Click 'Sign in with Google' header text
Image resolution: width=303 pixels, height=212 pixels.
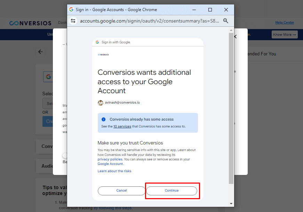pos(116,42)
